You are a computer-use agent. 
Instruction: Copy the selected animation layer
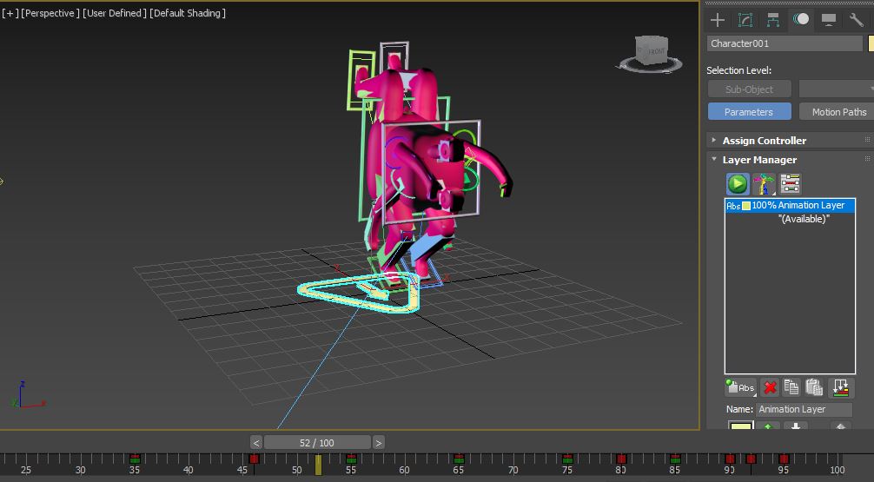tap(791, 387)
